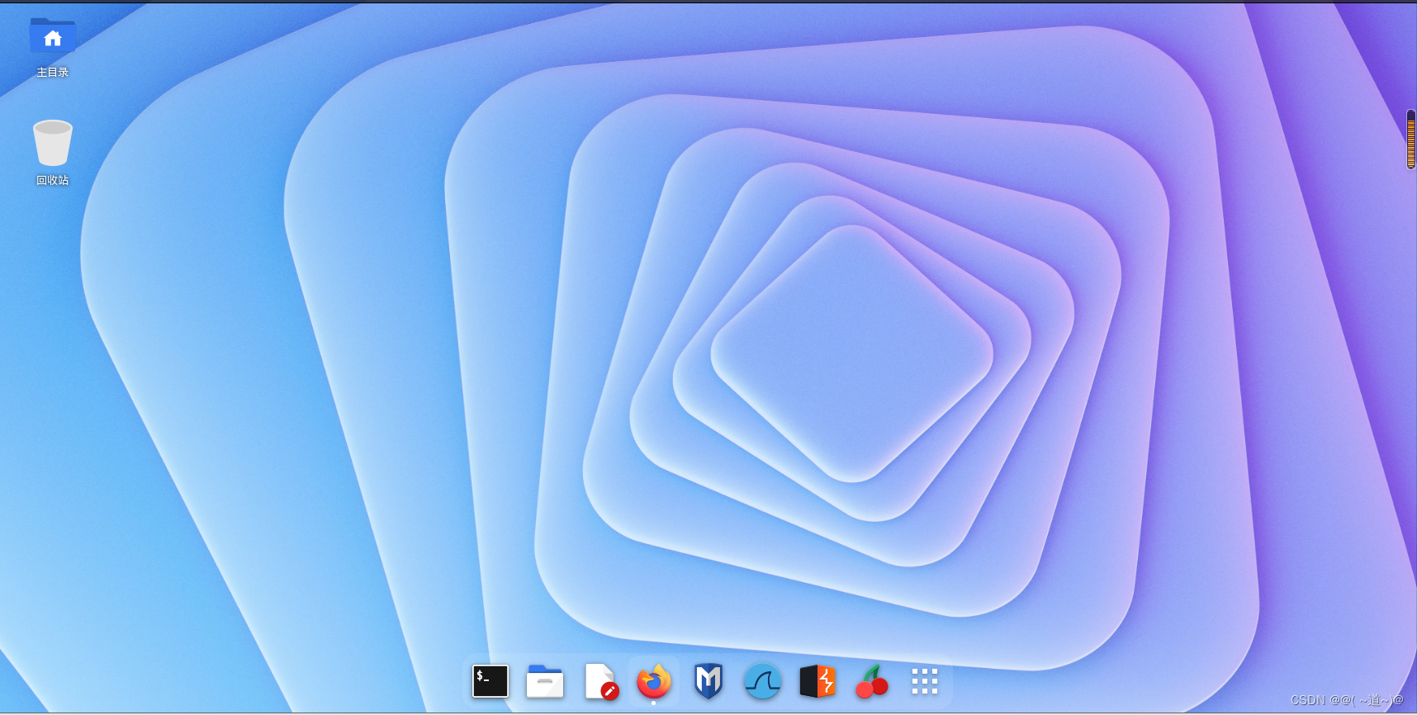Launch the file manager in the dock
1417x715 pixels.
545,681
